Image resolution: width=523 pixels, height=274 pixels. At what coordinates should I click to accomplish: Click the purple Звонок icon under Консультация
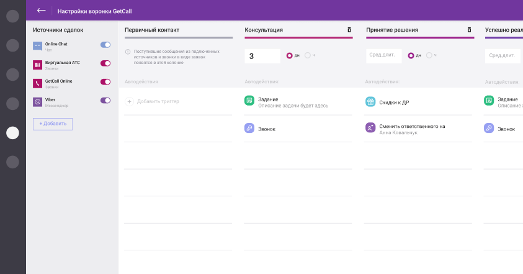[x=249, y=129]
